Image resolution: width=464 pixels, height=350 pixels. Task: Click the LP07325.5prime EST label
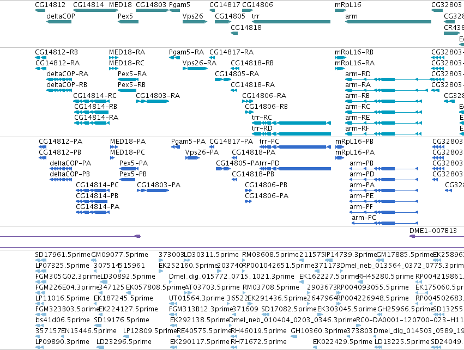(x=62, y=266)
